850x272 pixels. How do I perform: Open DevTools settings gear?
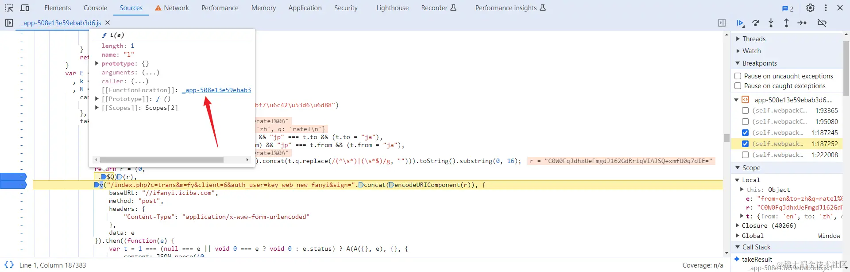(x=810, y=8)
